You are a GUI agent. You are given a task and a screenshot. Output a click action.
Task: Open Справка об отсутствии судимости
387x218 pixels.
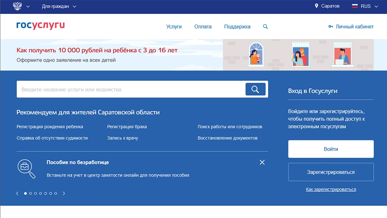[52, 138]
